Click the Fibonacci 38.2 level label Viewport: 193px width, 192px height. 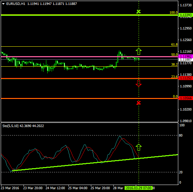point(174,65)
